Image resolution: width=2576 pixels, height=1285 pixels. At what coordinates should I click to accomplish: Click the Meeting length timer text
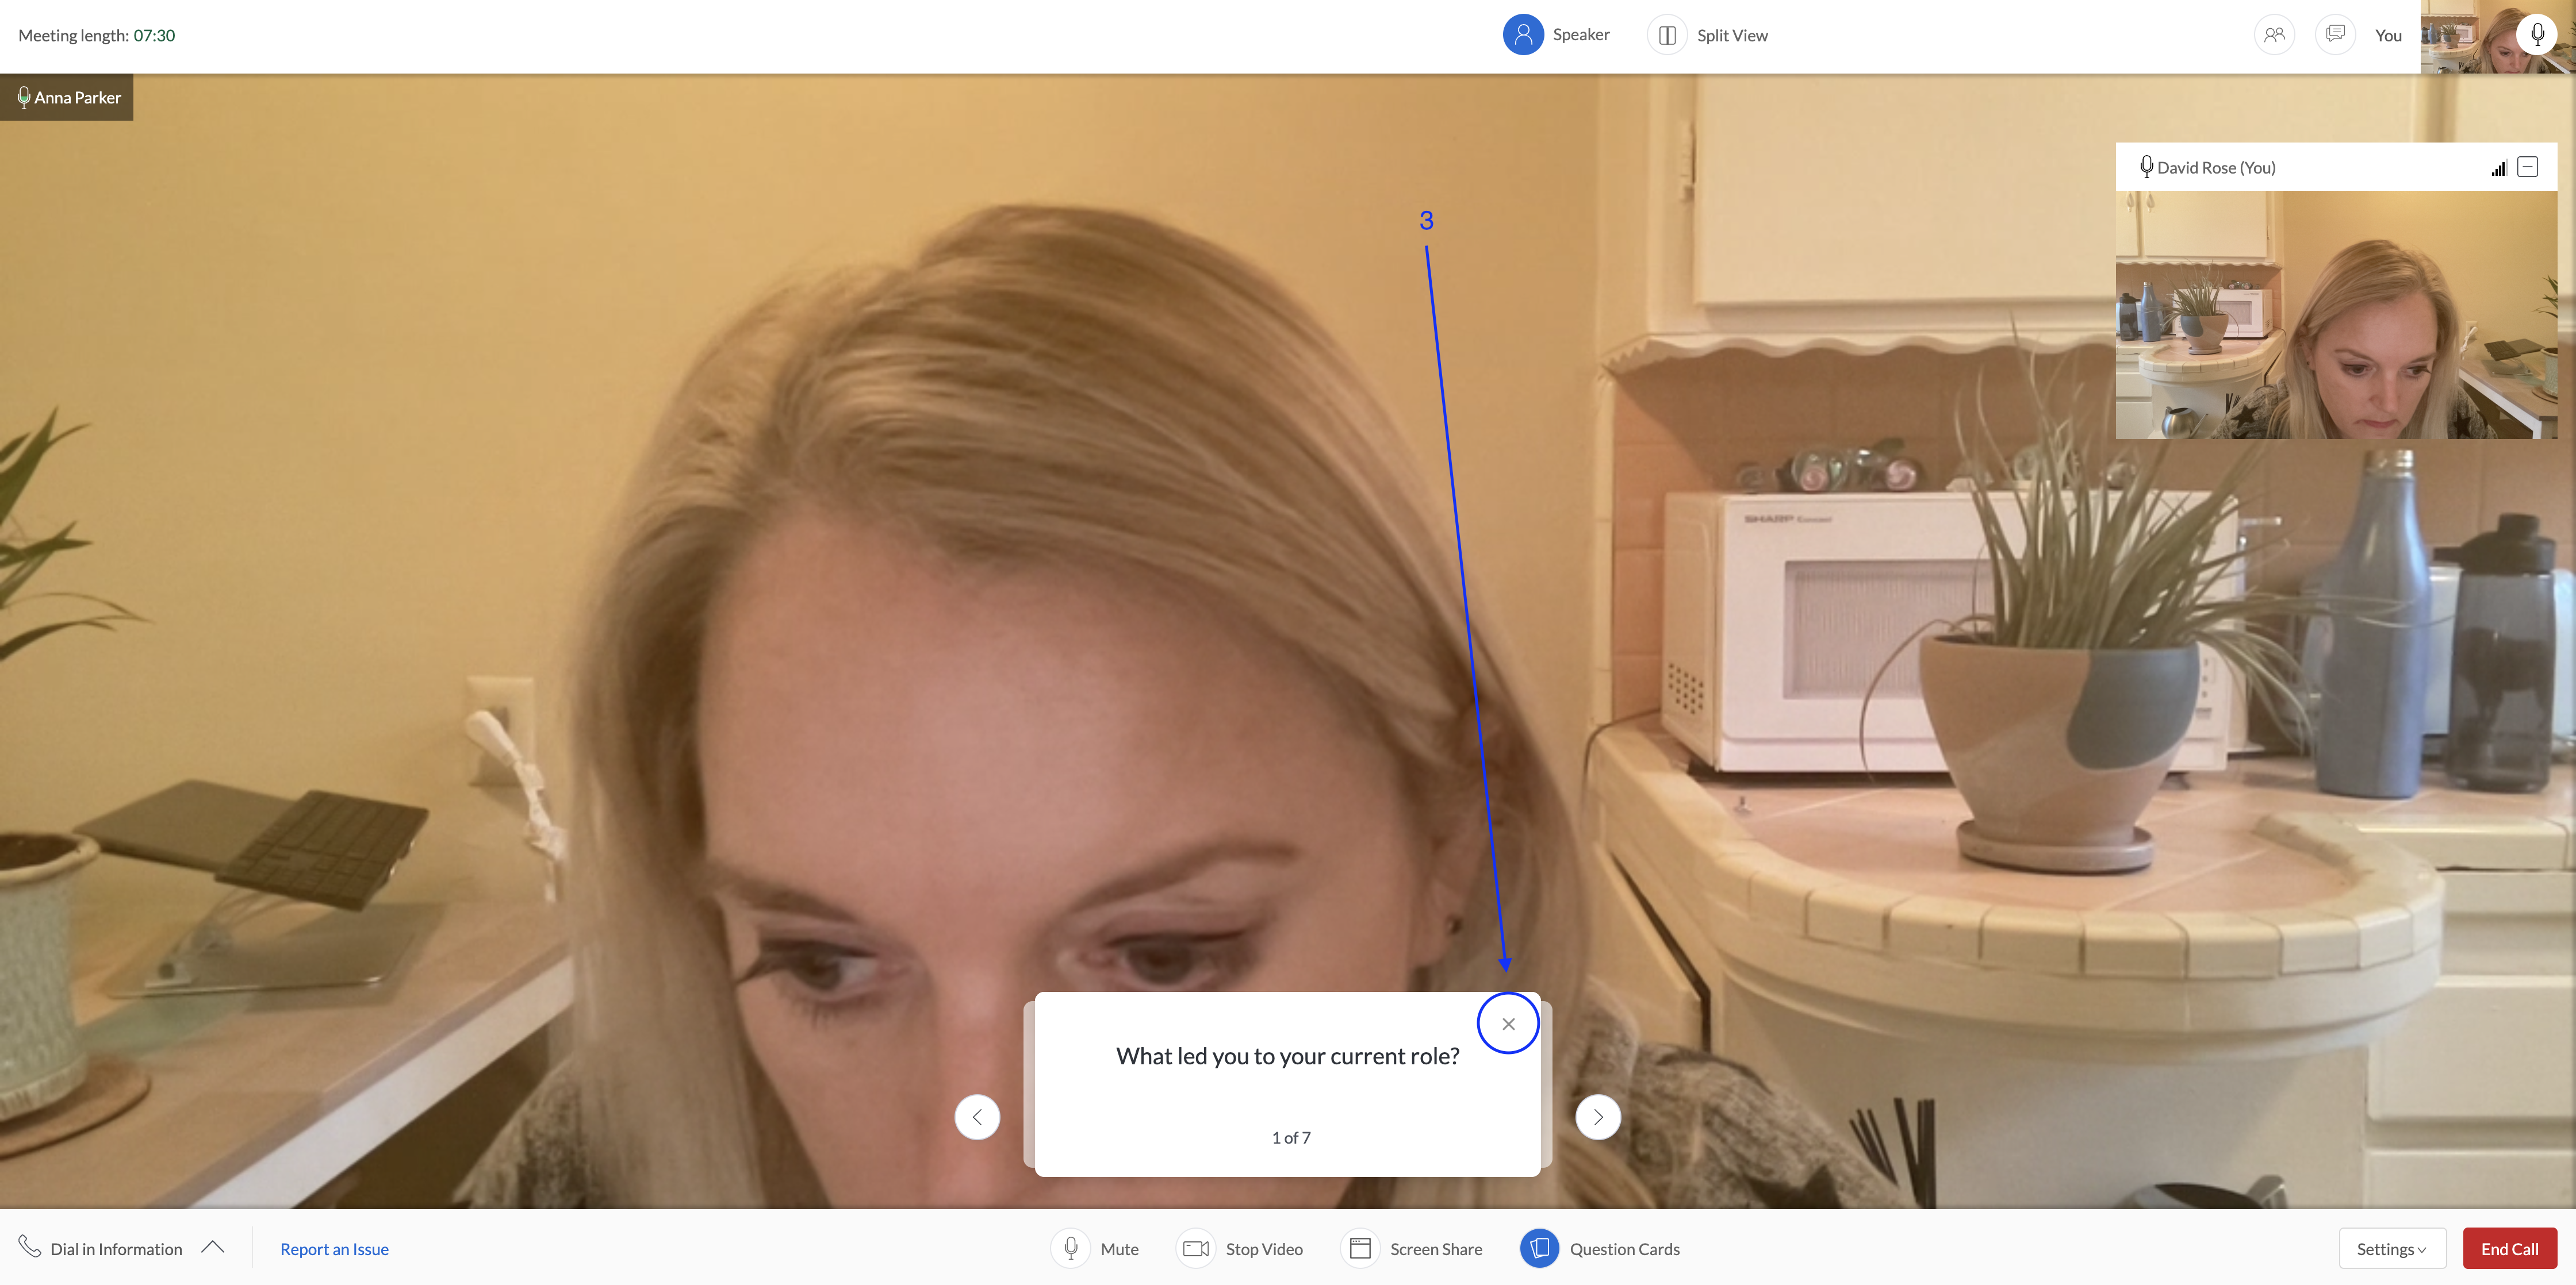pyautogui.click(x=96, y=36)
